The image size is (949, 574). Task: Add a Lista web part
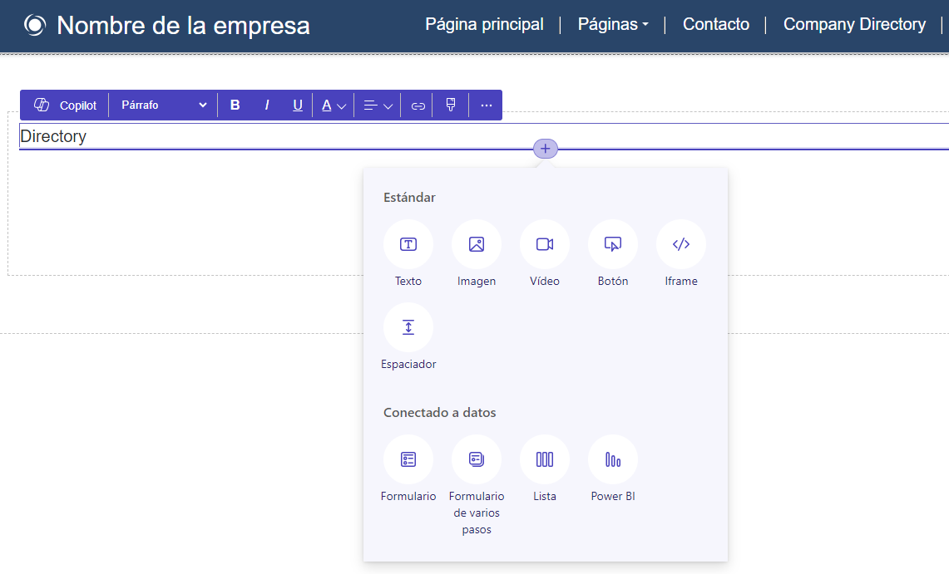[545, 459]
